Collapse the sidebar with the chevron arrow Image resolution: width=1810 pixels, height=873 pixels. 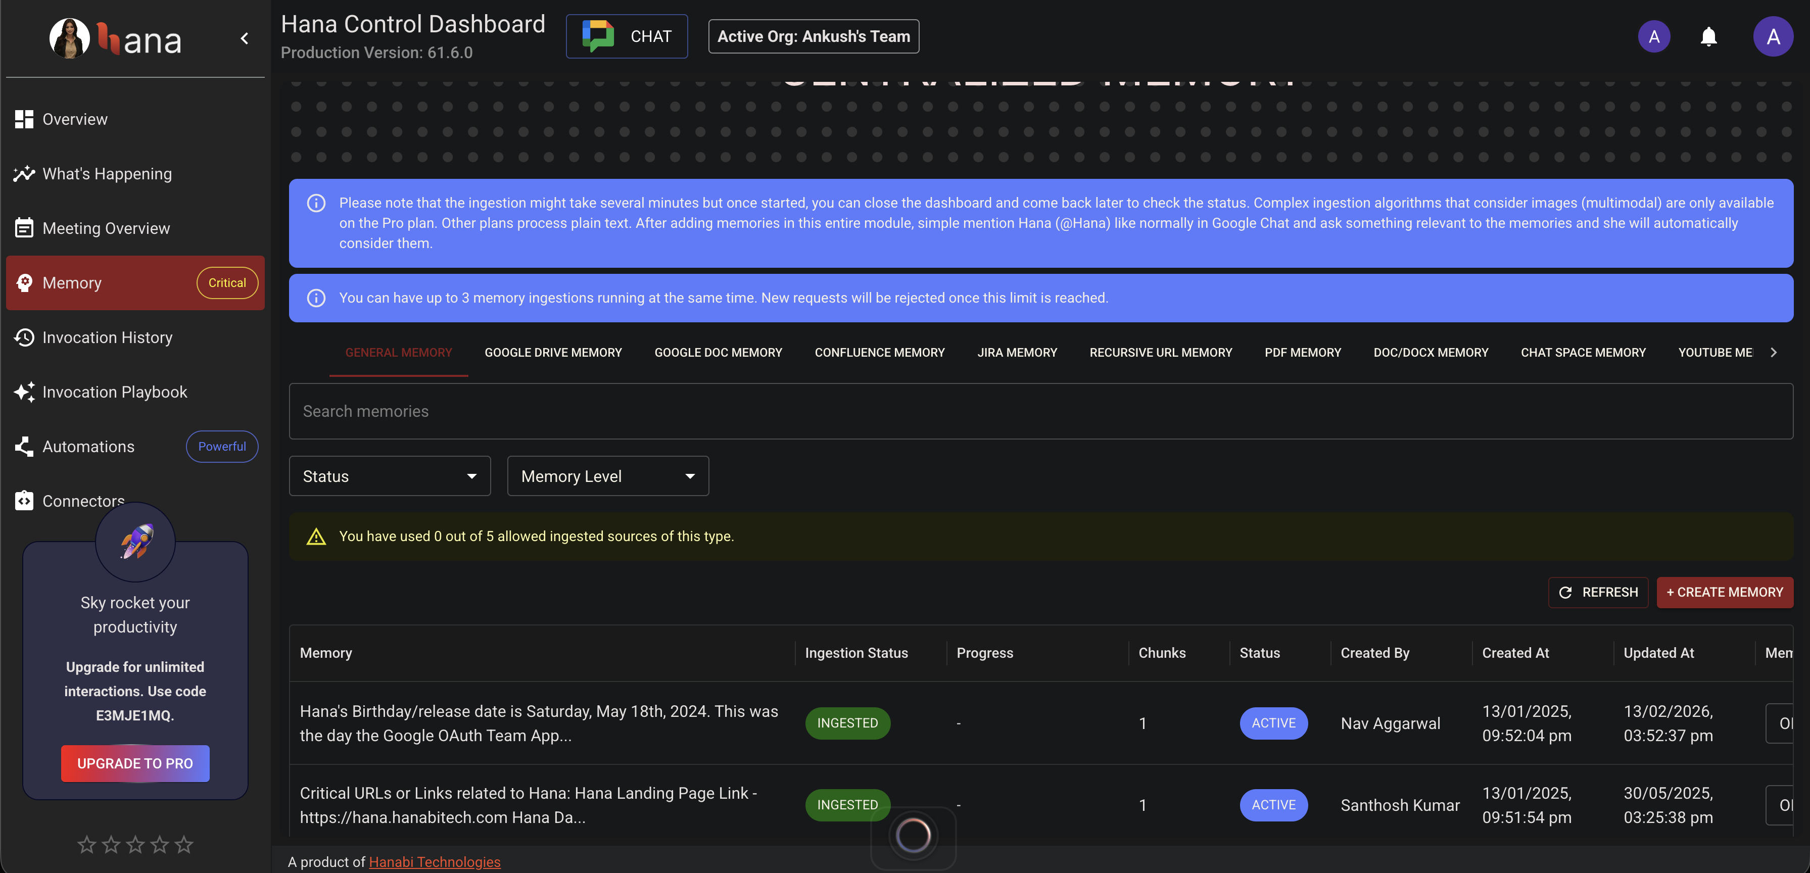(245, 38)
